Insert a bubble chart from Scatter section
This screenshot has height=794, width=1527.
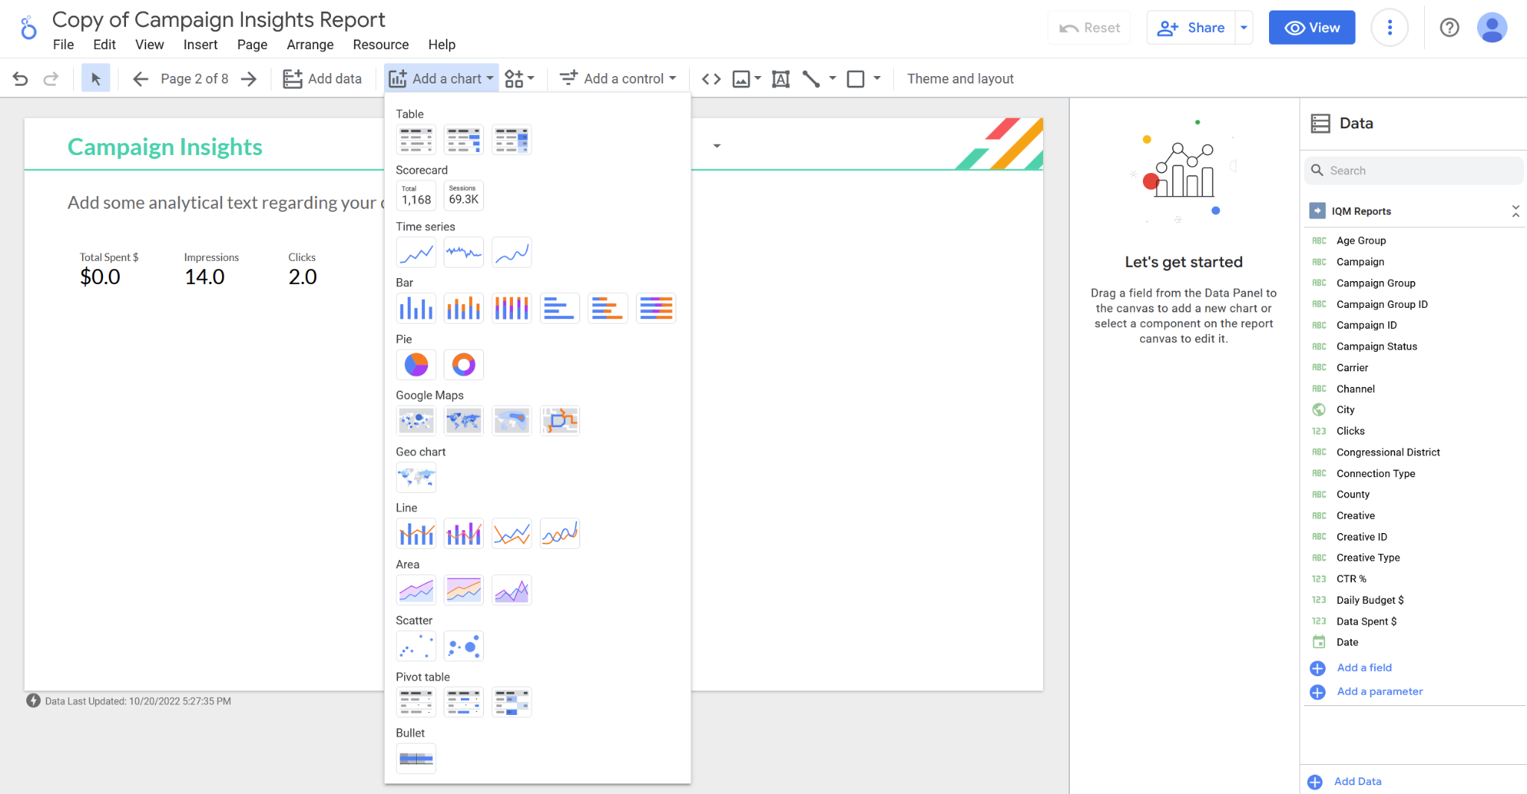coord(463,646)
